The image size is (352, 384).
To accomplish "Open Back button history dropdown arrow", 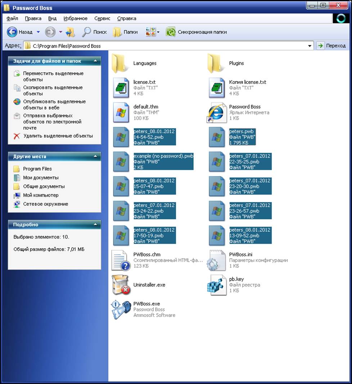I will 38,32.
